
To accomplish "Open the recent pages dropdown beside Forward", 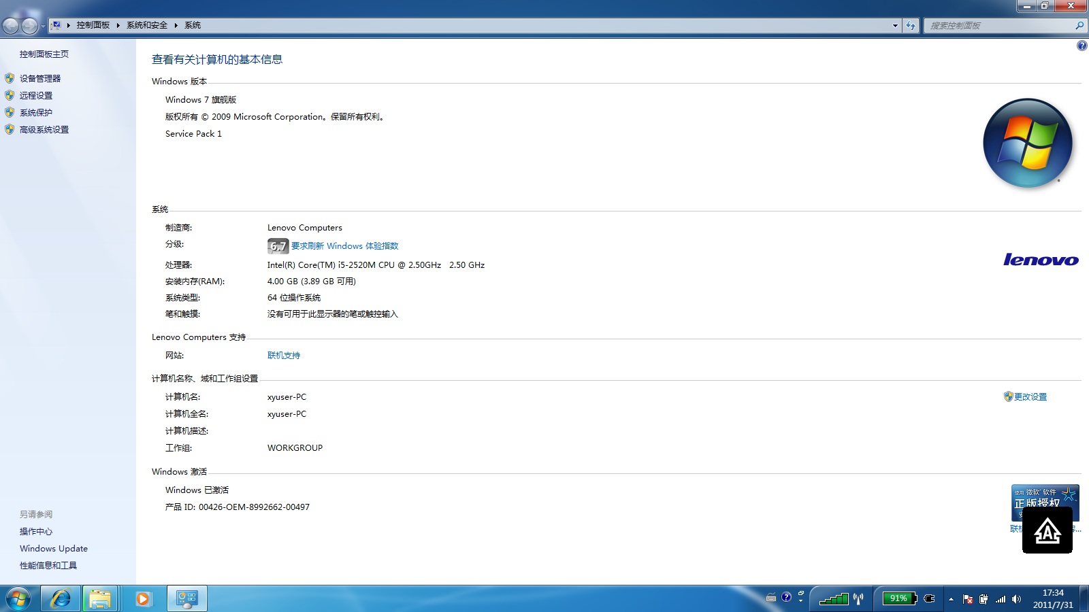I will [x=43, y=27].
